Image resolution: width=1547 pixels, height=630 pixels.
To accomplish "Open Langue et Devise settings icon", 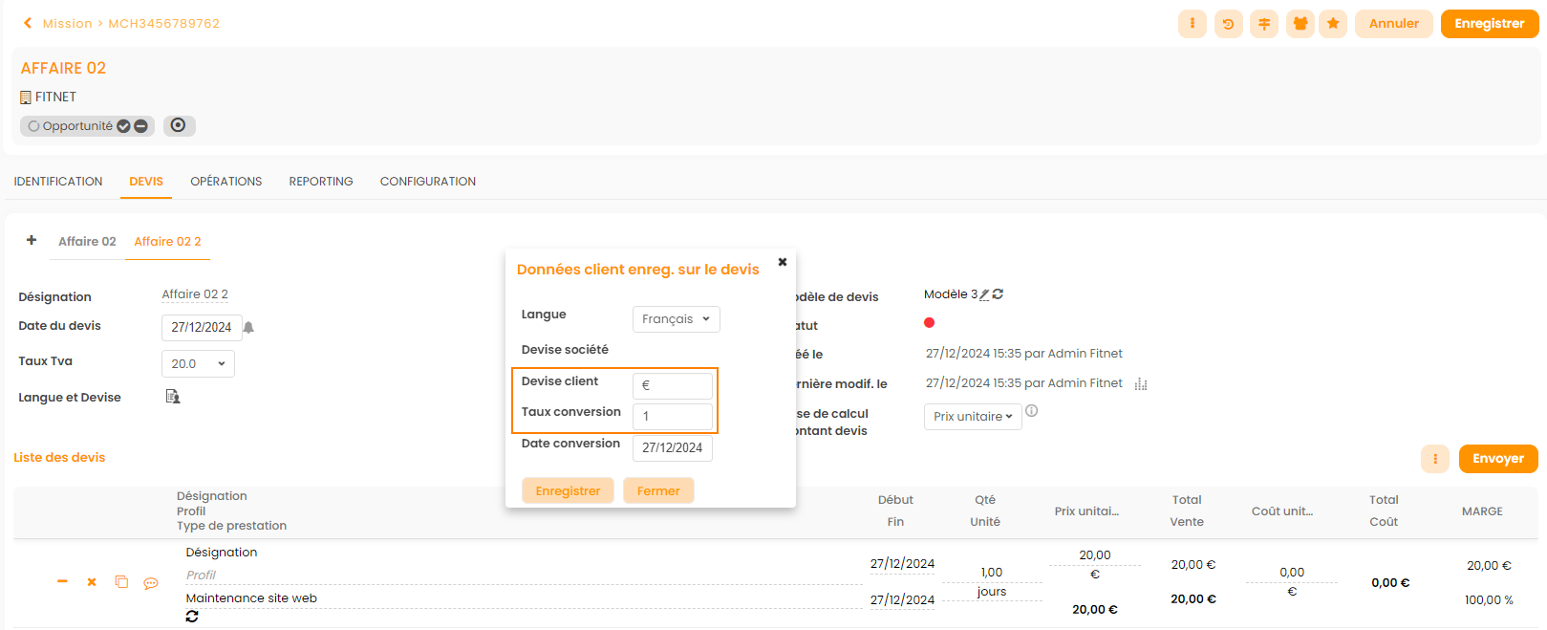I will point(173,397).
